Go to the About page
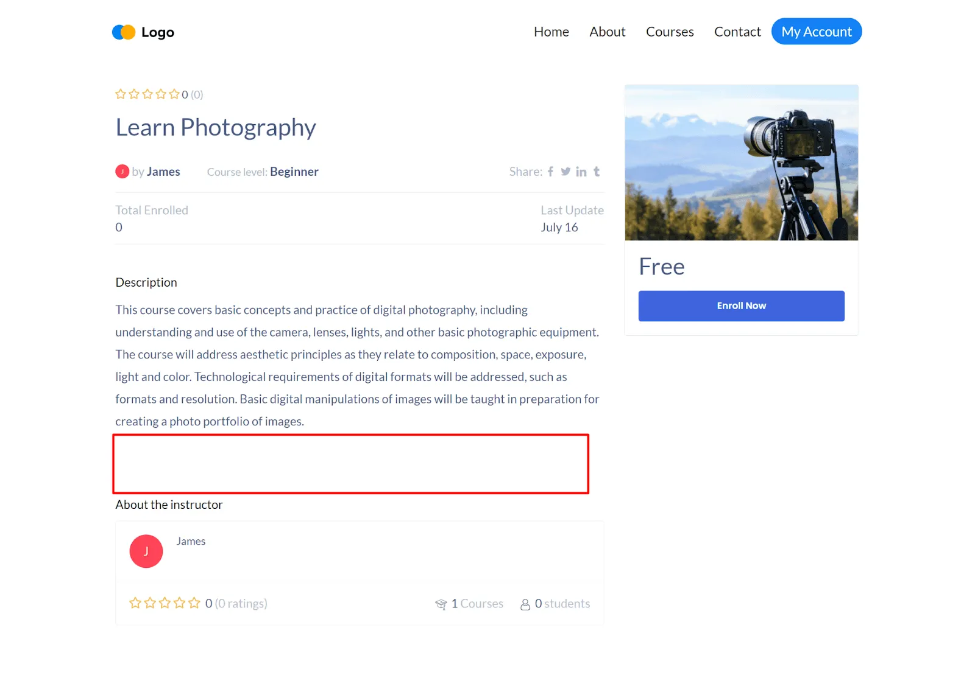Image resolution: width=975 pixels, height=681 pixels. pyautogui.click(x=607, y=32)
